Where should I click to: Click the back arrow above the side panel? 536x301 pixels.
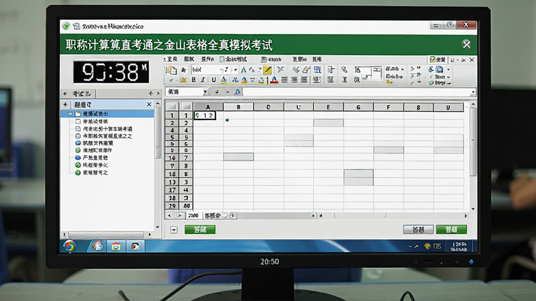coord(65,94)
